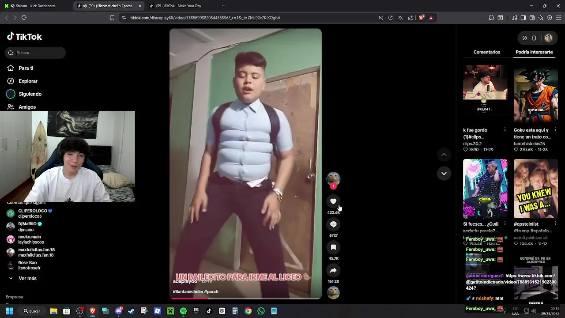Open options menu for '#epsteinlist' video

555,224
